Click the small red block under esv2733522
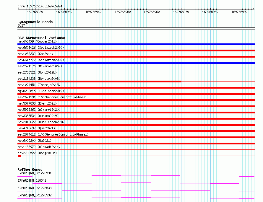The width and height of the screenshot is (263, 202). point(19,156)
